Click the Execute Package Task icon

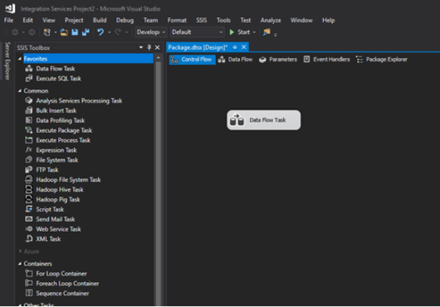(x=29, y=130)
